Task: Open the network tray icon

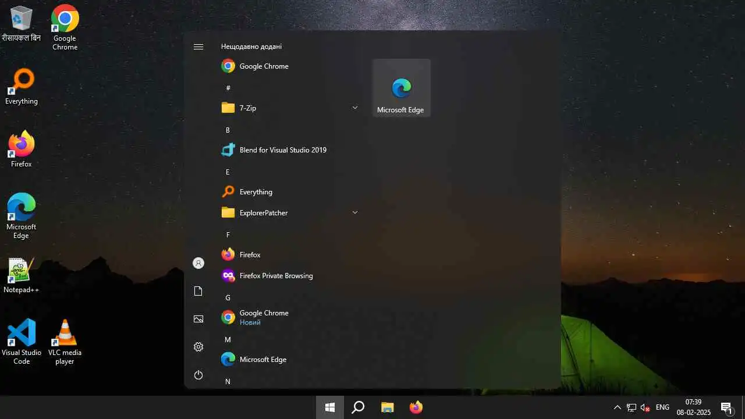Action: pos(632,407)
